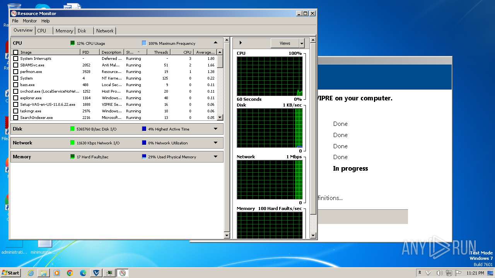Check the SBAMSvc.exe checkbox
Screen dimensions: 495x278
[x=16, y=65]
